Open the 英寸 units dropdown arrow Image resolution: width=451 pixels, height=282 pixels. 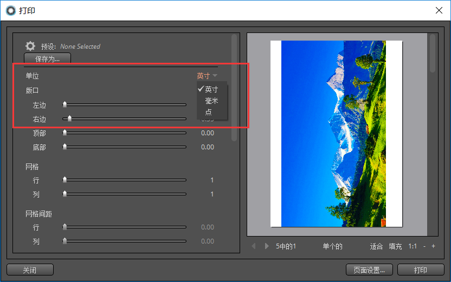coord(215,76)
